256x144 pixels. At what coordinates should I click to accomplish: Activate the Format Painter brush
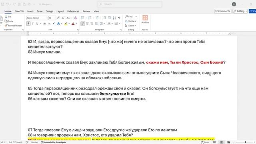coord(6,26)
